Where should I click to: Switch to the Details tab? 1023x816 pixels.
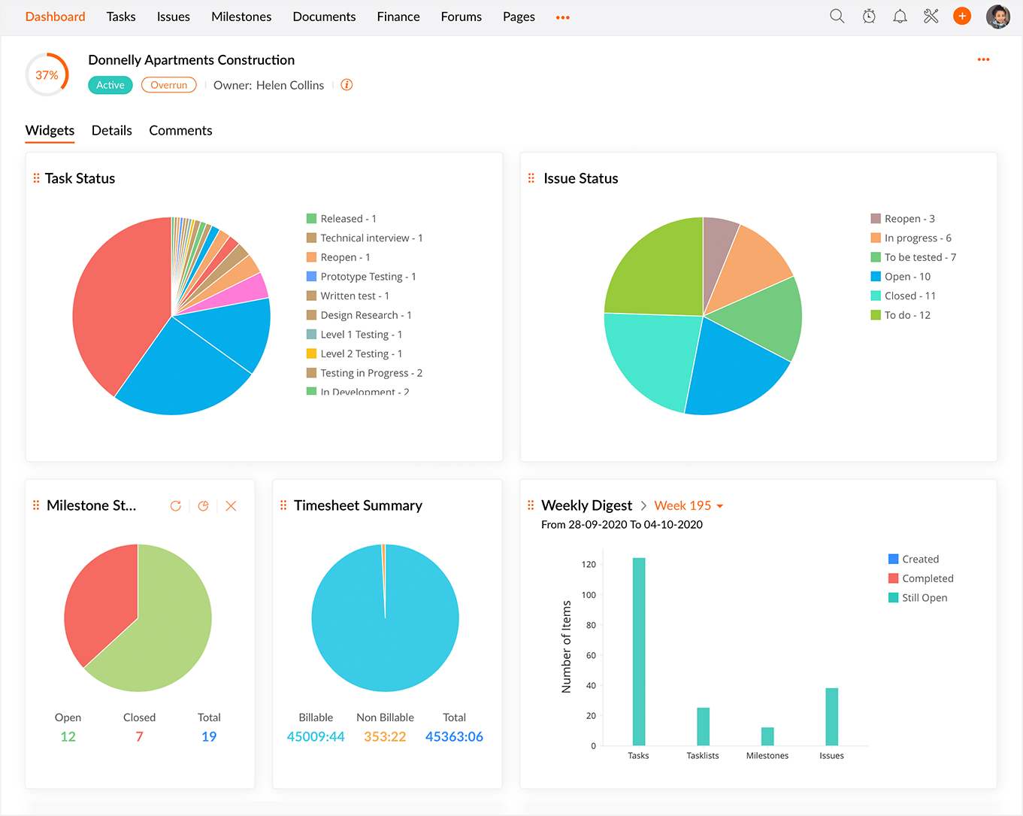pyautogui.click(x=112, y=131)
